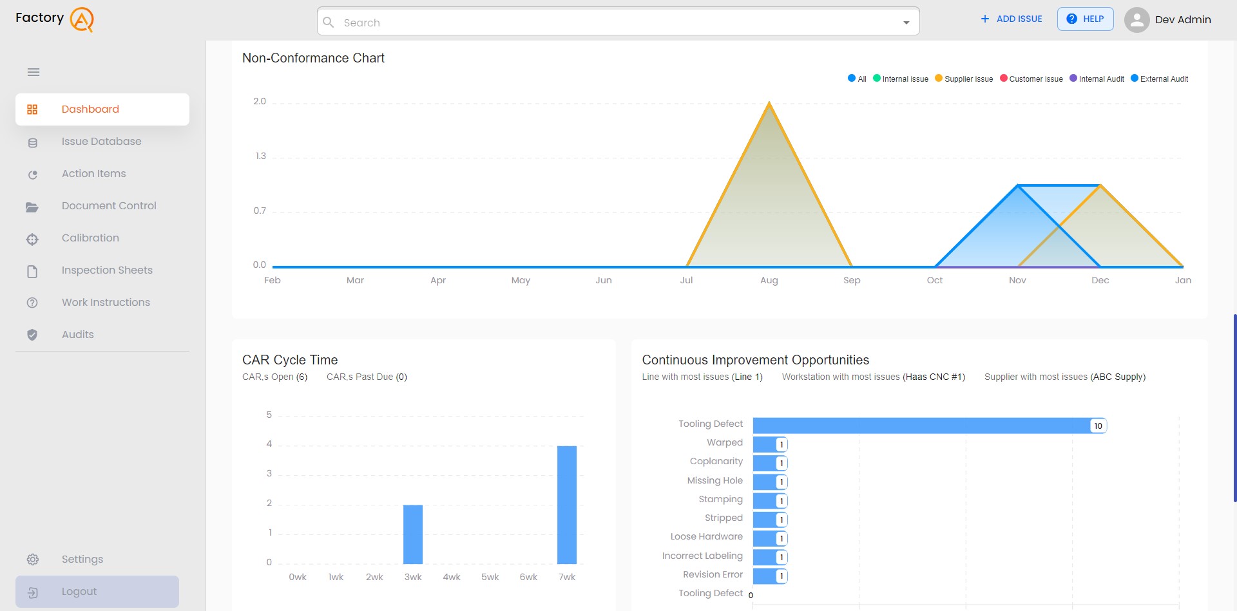The height and width of the screenshot is (611, 1237).
Task: Open Settings from the sidebar
Action: pyautogui.click(x=82, y=559)
